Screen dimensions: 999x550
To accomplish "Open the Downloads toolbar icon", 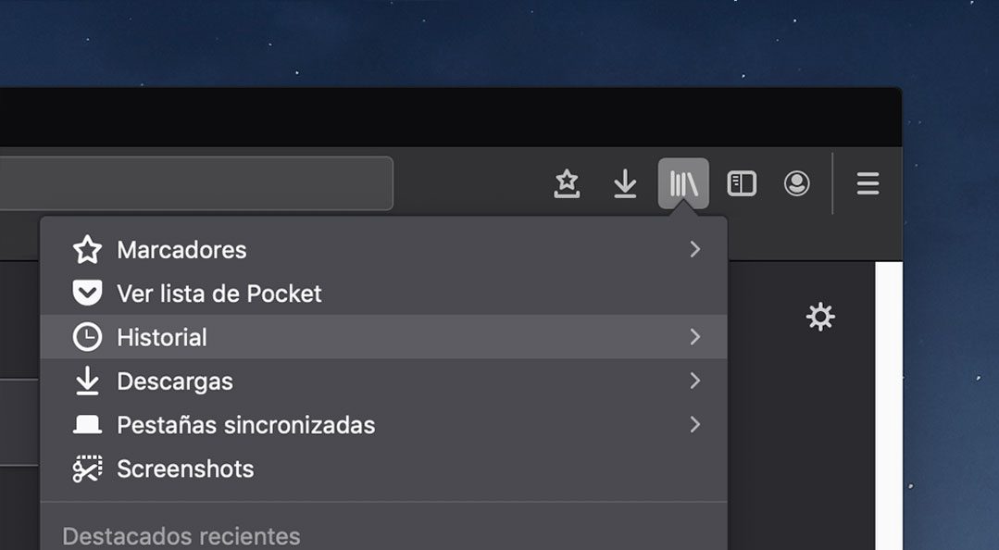I will [625, 182].
